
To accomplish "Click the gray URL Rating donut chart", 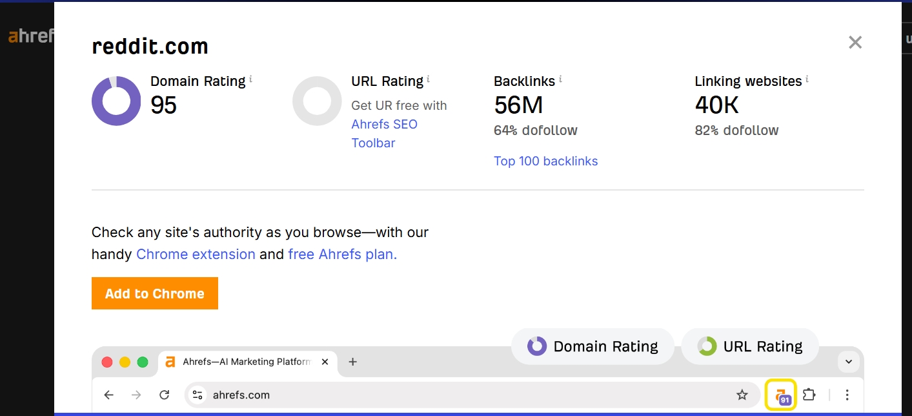I will click(x=317, y=101).
